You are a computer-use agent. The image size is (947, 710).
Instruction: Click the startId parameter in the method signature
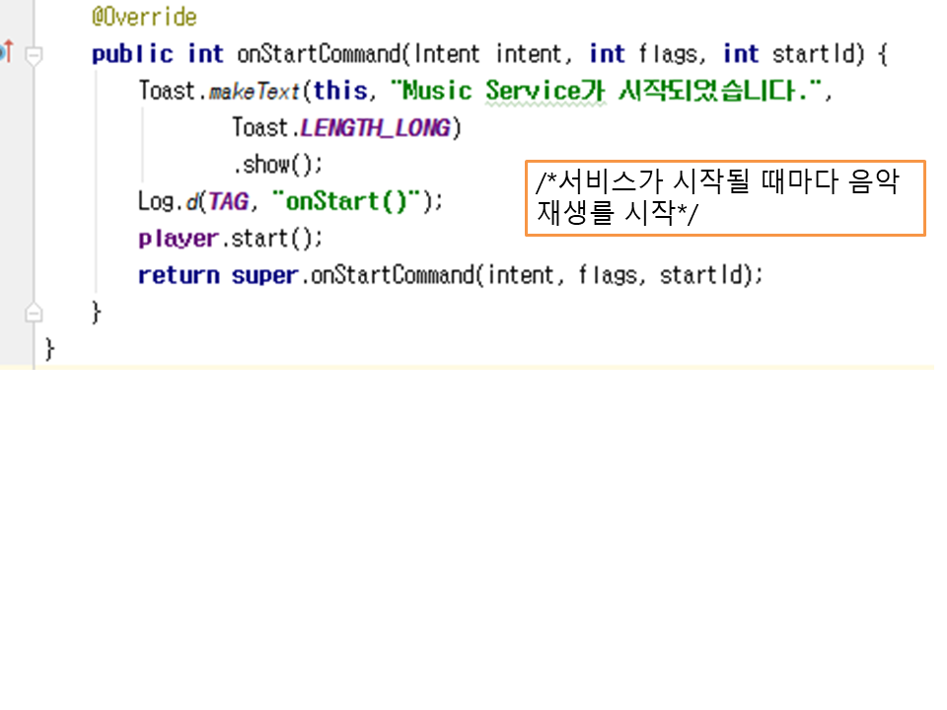pos(817,54)
